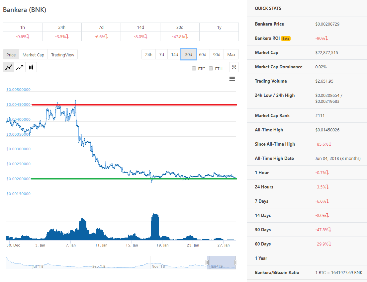This screenshot has height=282, width=367.
Task: Click the $0.01450026 All-Time High value
Action: pos(327,130)
